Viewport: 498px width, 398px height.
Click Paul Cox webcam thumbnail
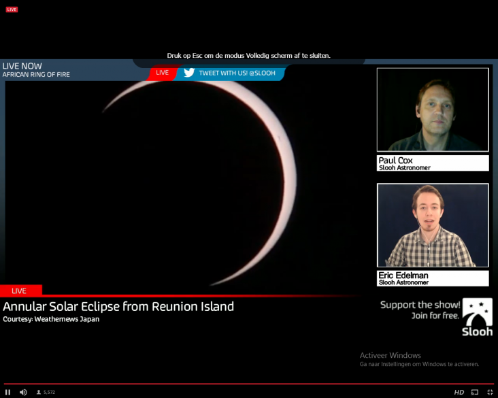[x=433, y=110]
